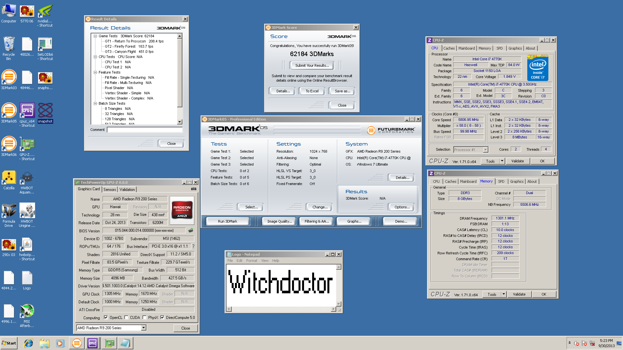
Task: Click the Change settings button in 3DMark05
Action: [320, 207]
